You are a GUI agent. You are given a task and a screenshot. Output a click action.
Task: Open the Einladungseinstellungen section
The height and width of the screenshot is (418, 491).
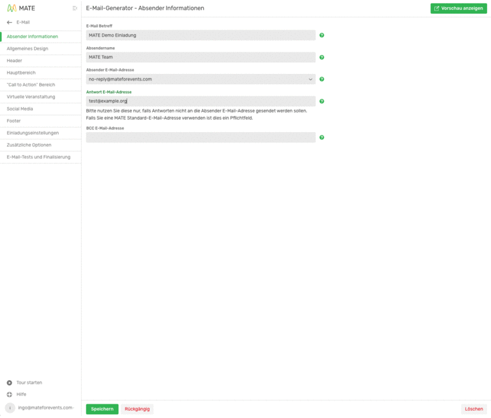click(x=40, y=133)
